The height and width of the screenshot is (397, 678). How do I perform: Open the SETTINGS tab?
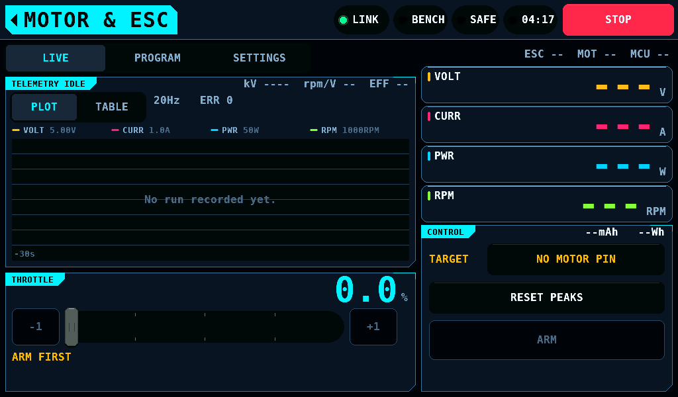(x=260, y=58)
